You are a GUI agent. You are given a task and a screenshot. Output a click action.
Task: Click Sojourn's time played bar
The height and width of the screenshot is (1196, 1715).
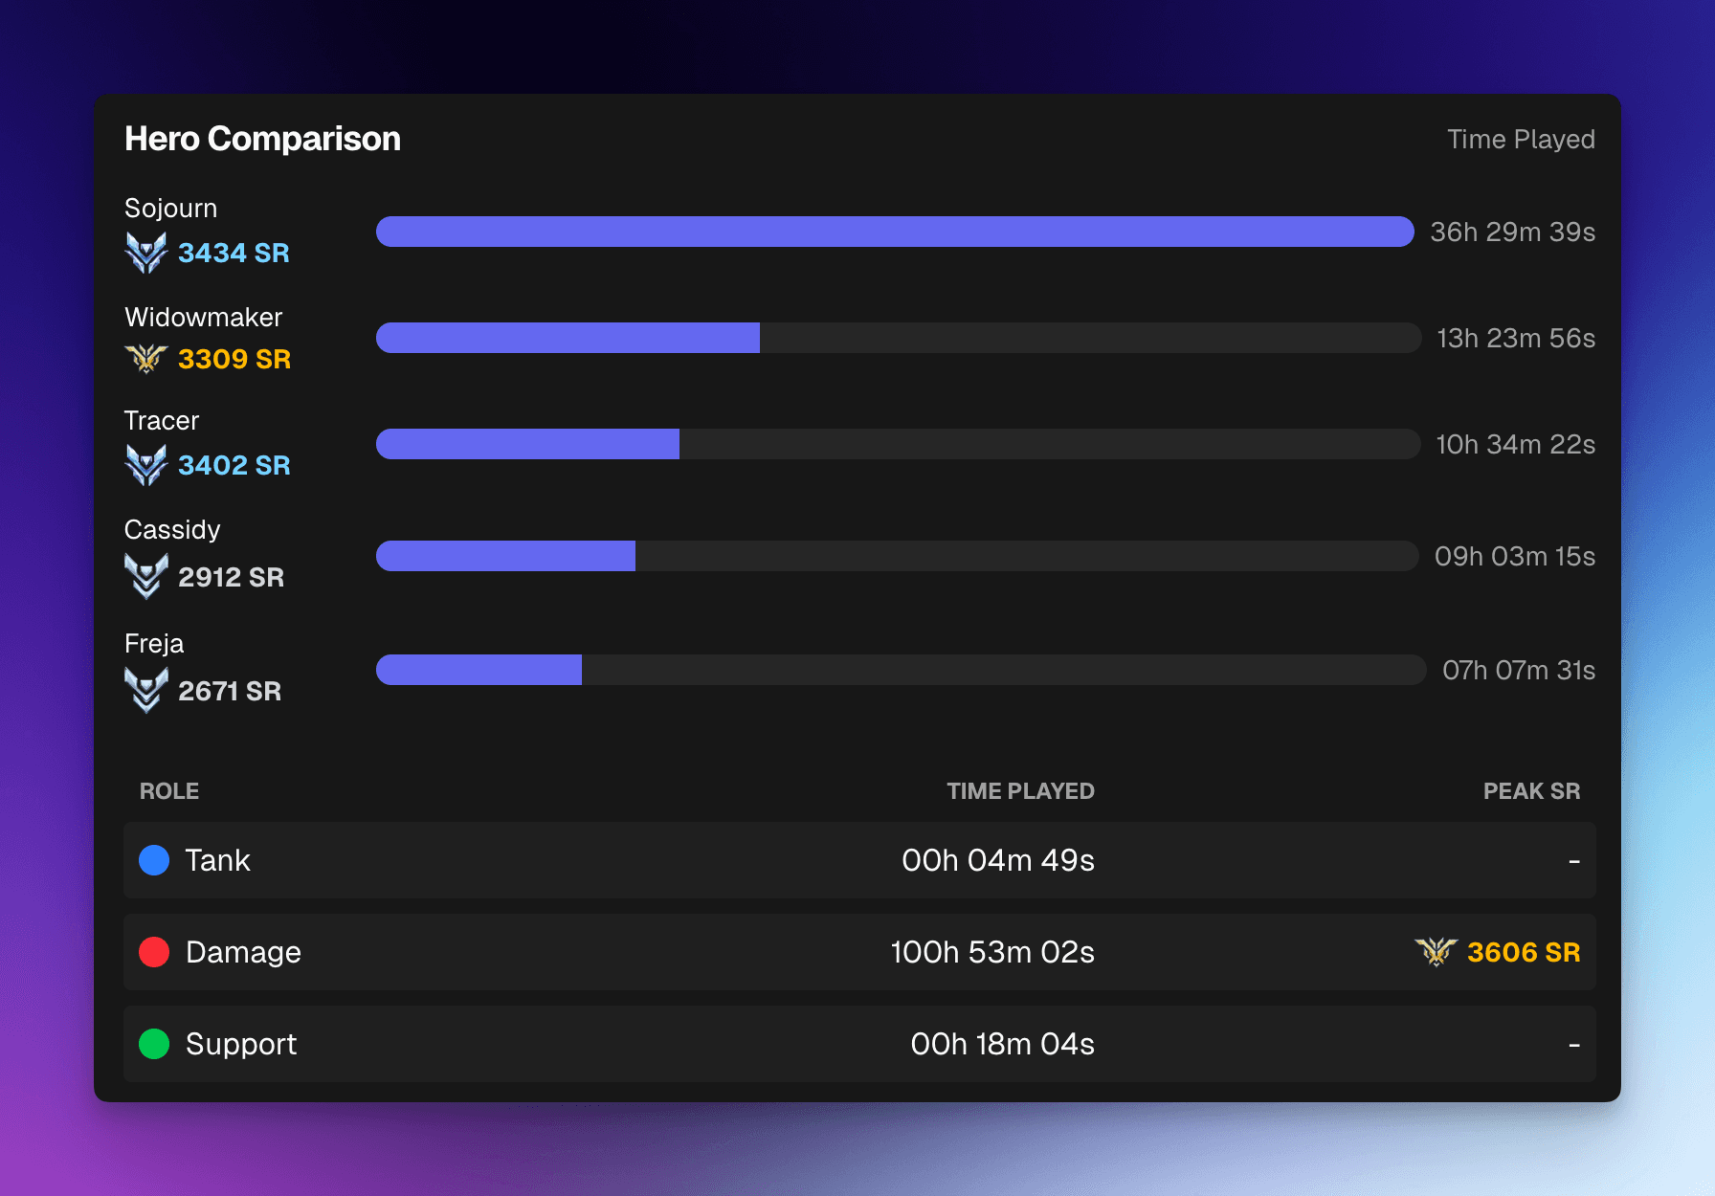894,232
